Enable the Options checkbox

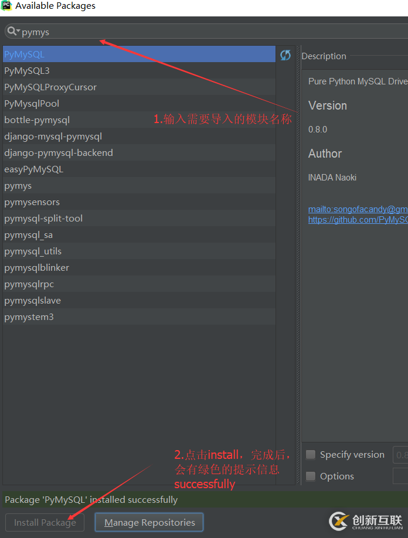(x=311, y=476)
